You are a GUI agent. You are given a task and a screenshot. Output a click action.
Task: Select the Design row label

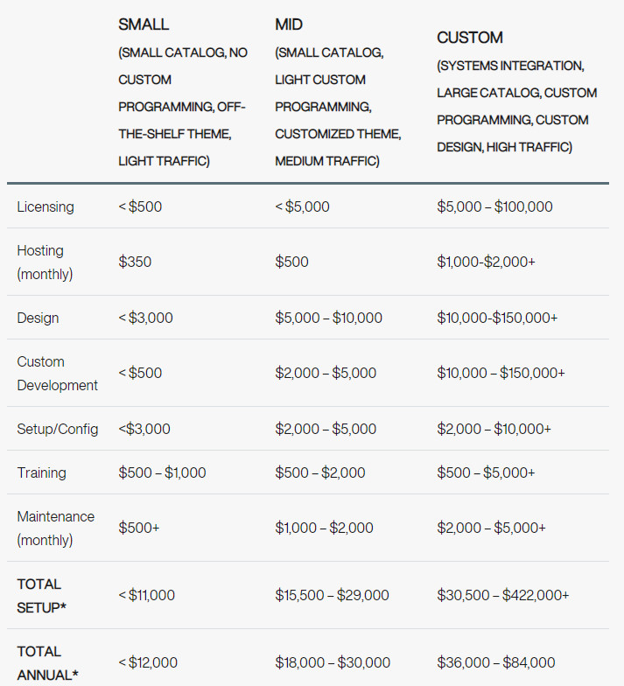[x=38, y=318]
